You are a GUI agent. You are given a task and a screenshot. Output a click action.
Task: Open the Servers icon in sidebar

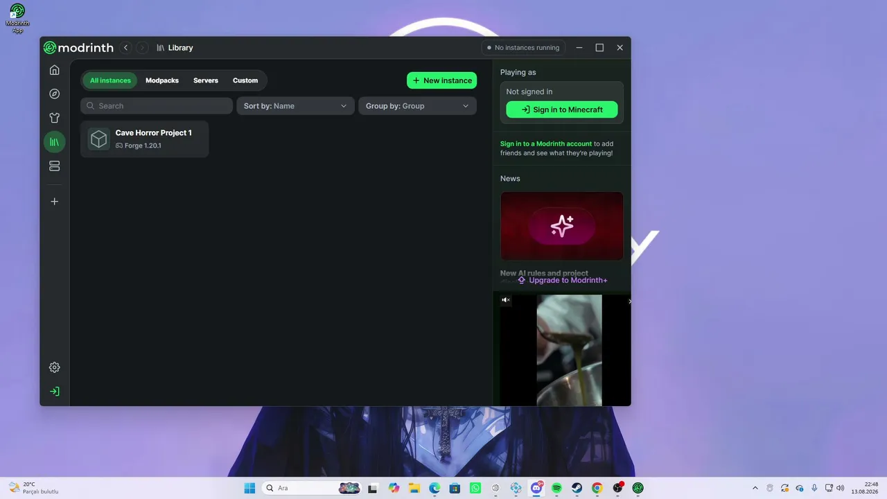(x=55, y=166)
